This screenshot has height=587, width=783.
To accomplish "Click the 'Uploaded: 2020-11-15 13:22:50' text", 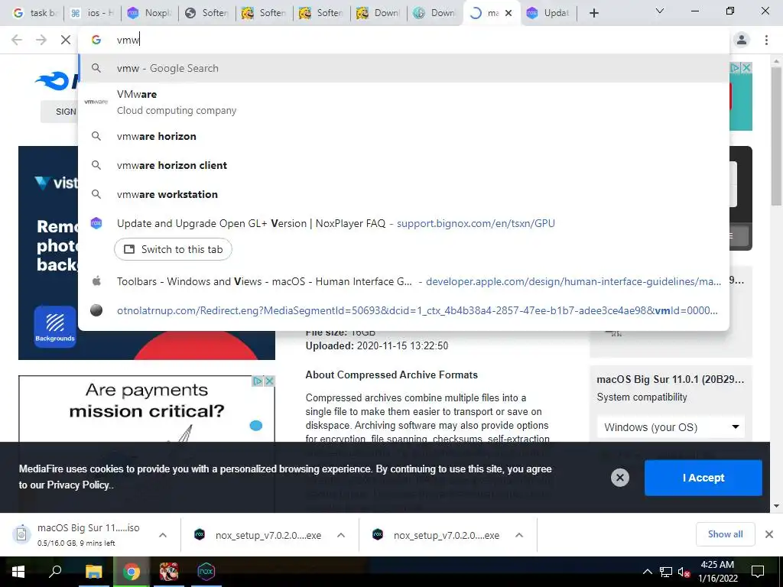I will [377, 346].
